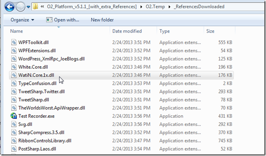Sort by Type column header
The width and height of the screenshot is (266, 156).
pyautogui.click(x=164, y=31)
